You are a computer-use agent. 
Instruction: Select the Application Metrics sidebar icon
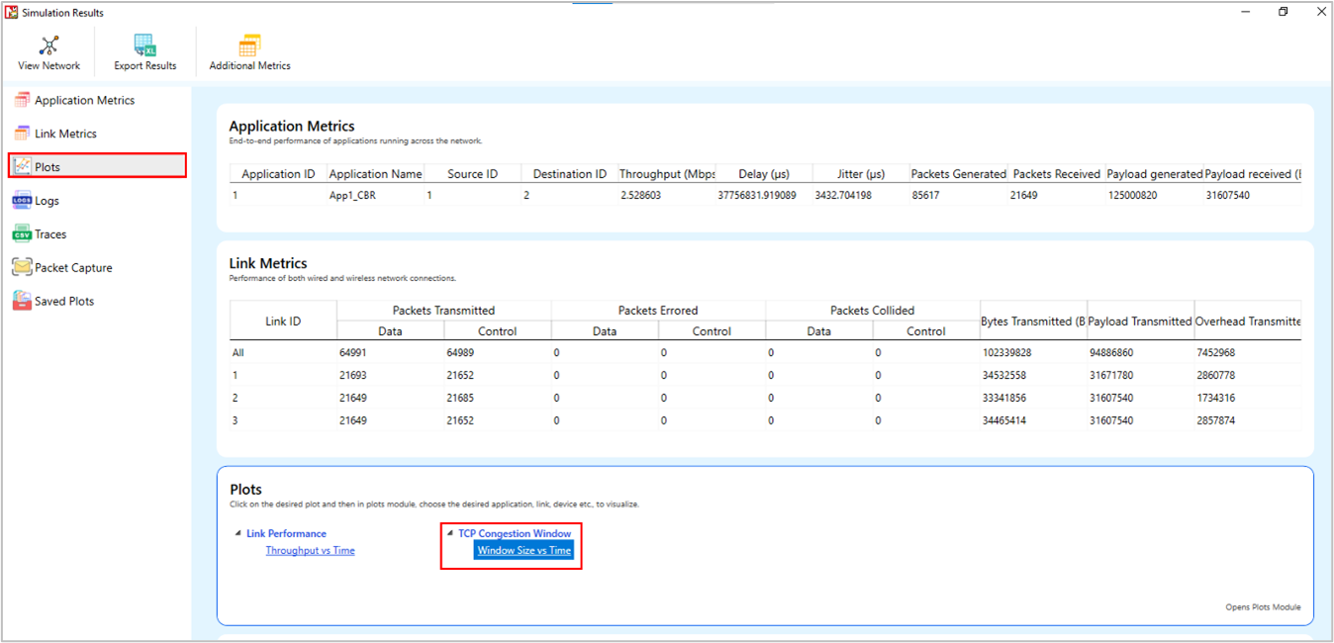[x=22, y=100]
